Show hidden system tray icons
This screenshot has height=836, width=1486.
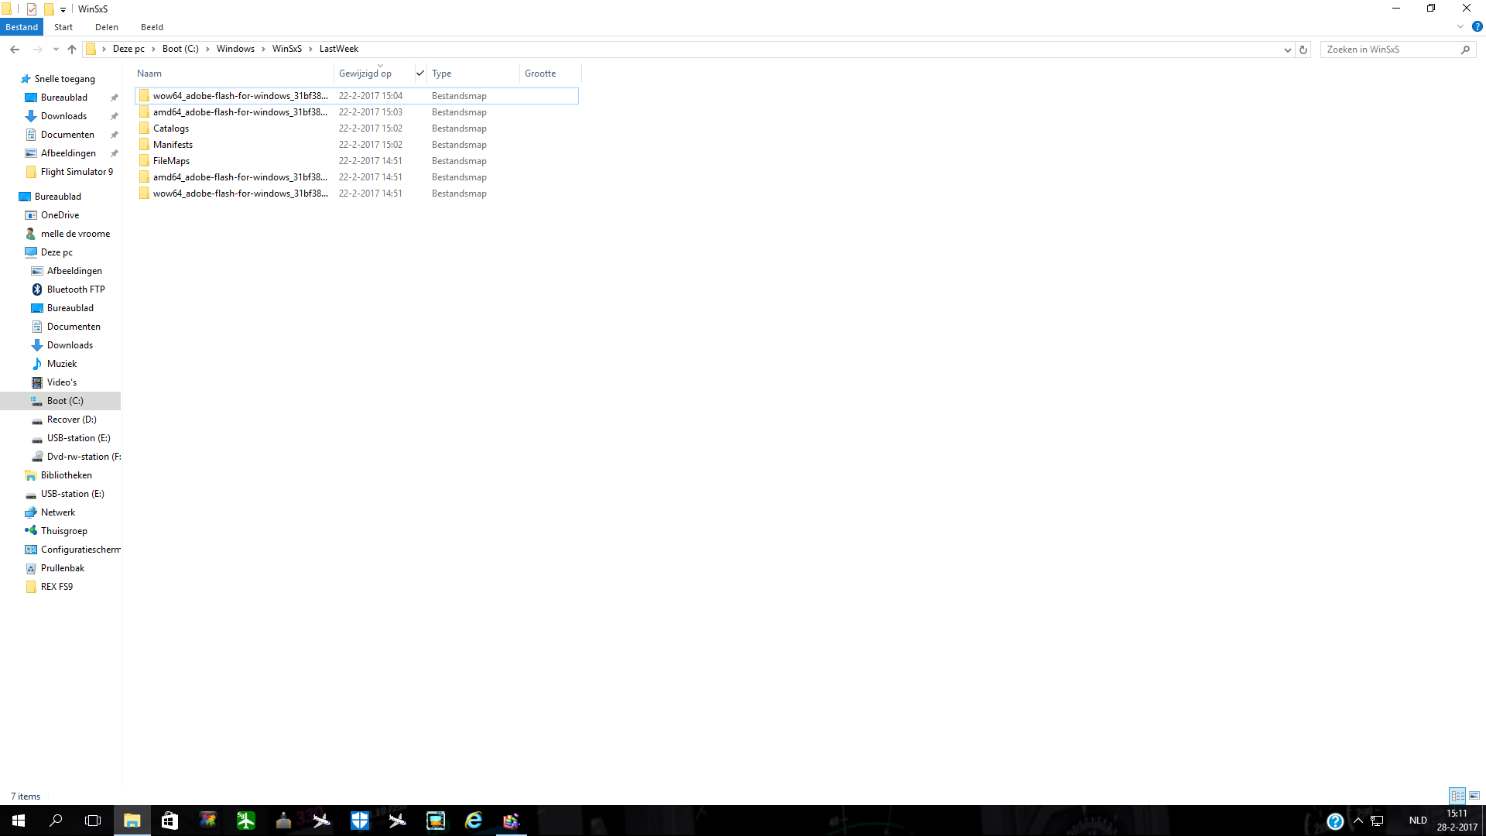(x=1358, y=821)
